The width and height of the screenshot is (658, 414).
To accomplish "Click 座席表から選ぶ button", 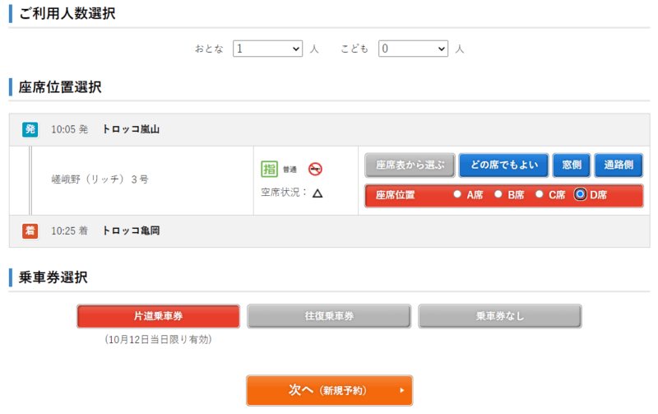I will coord(410,165).
